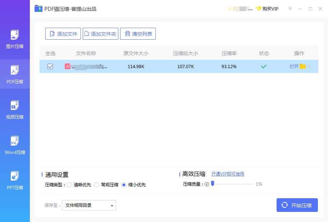Click the 1% quality value label
328x222 pixels.
coord(259,184)
